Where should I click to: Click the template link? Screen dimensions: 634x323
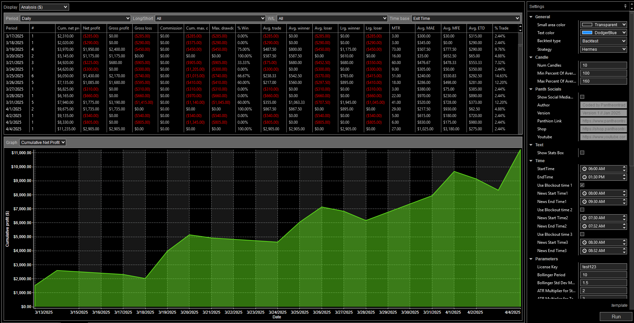coord(619,305)
